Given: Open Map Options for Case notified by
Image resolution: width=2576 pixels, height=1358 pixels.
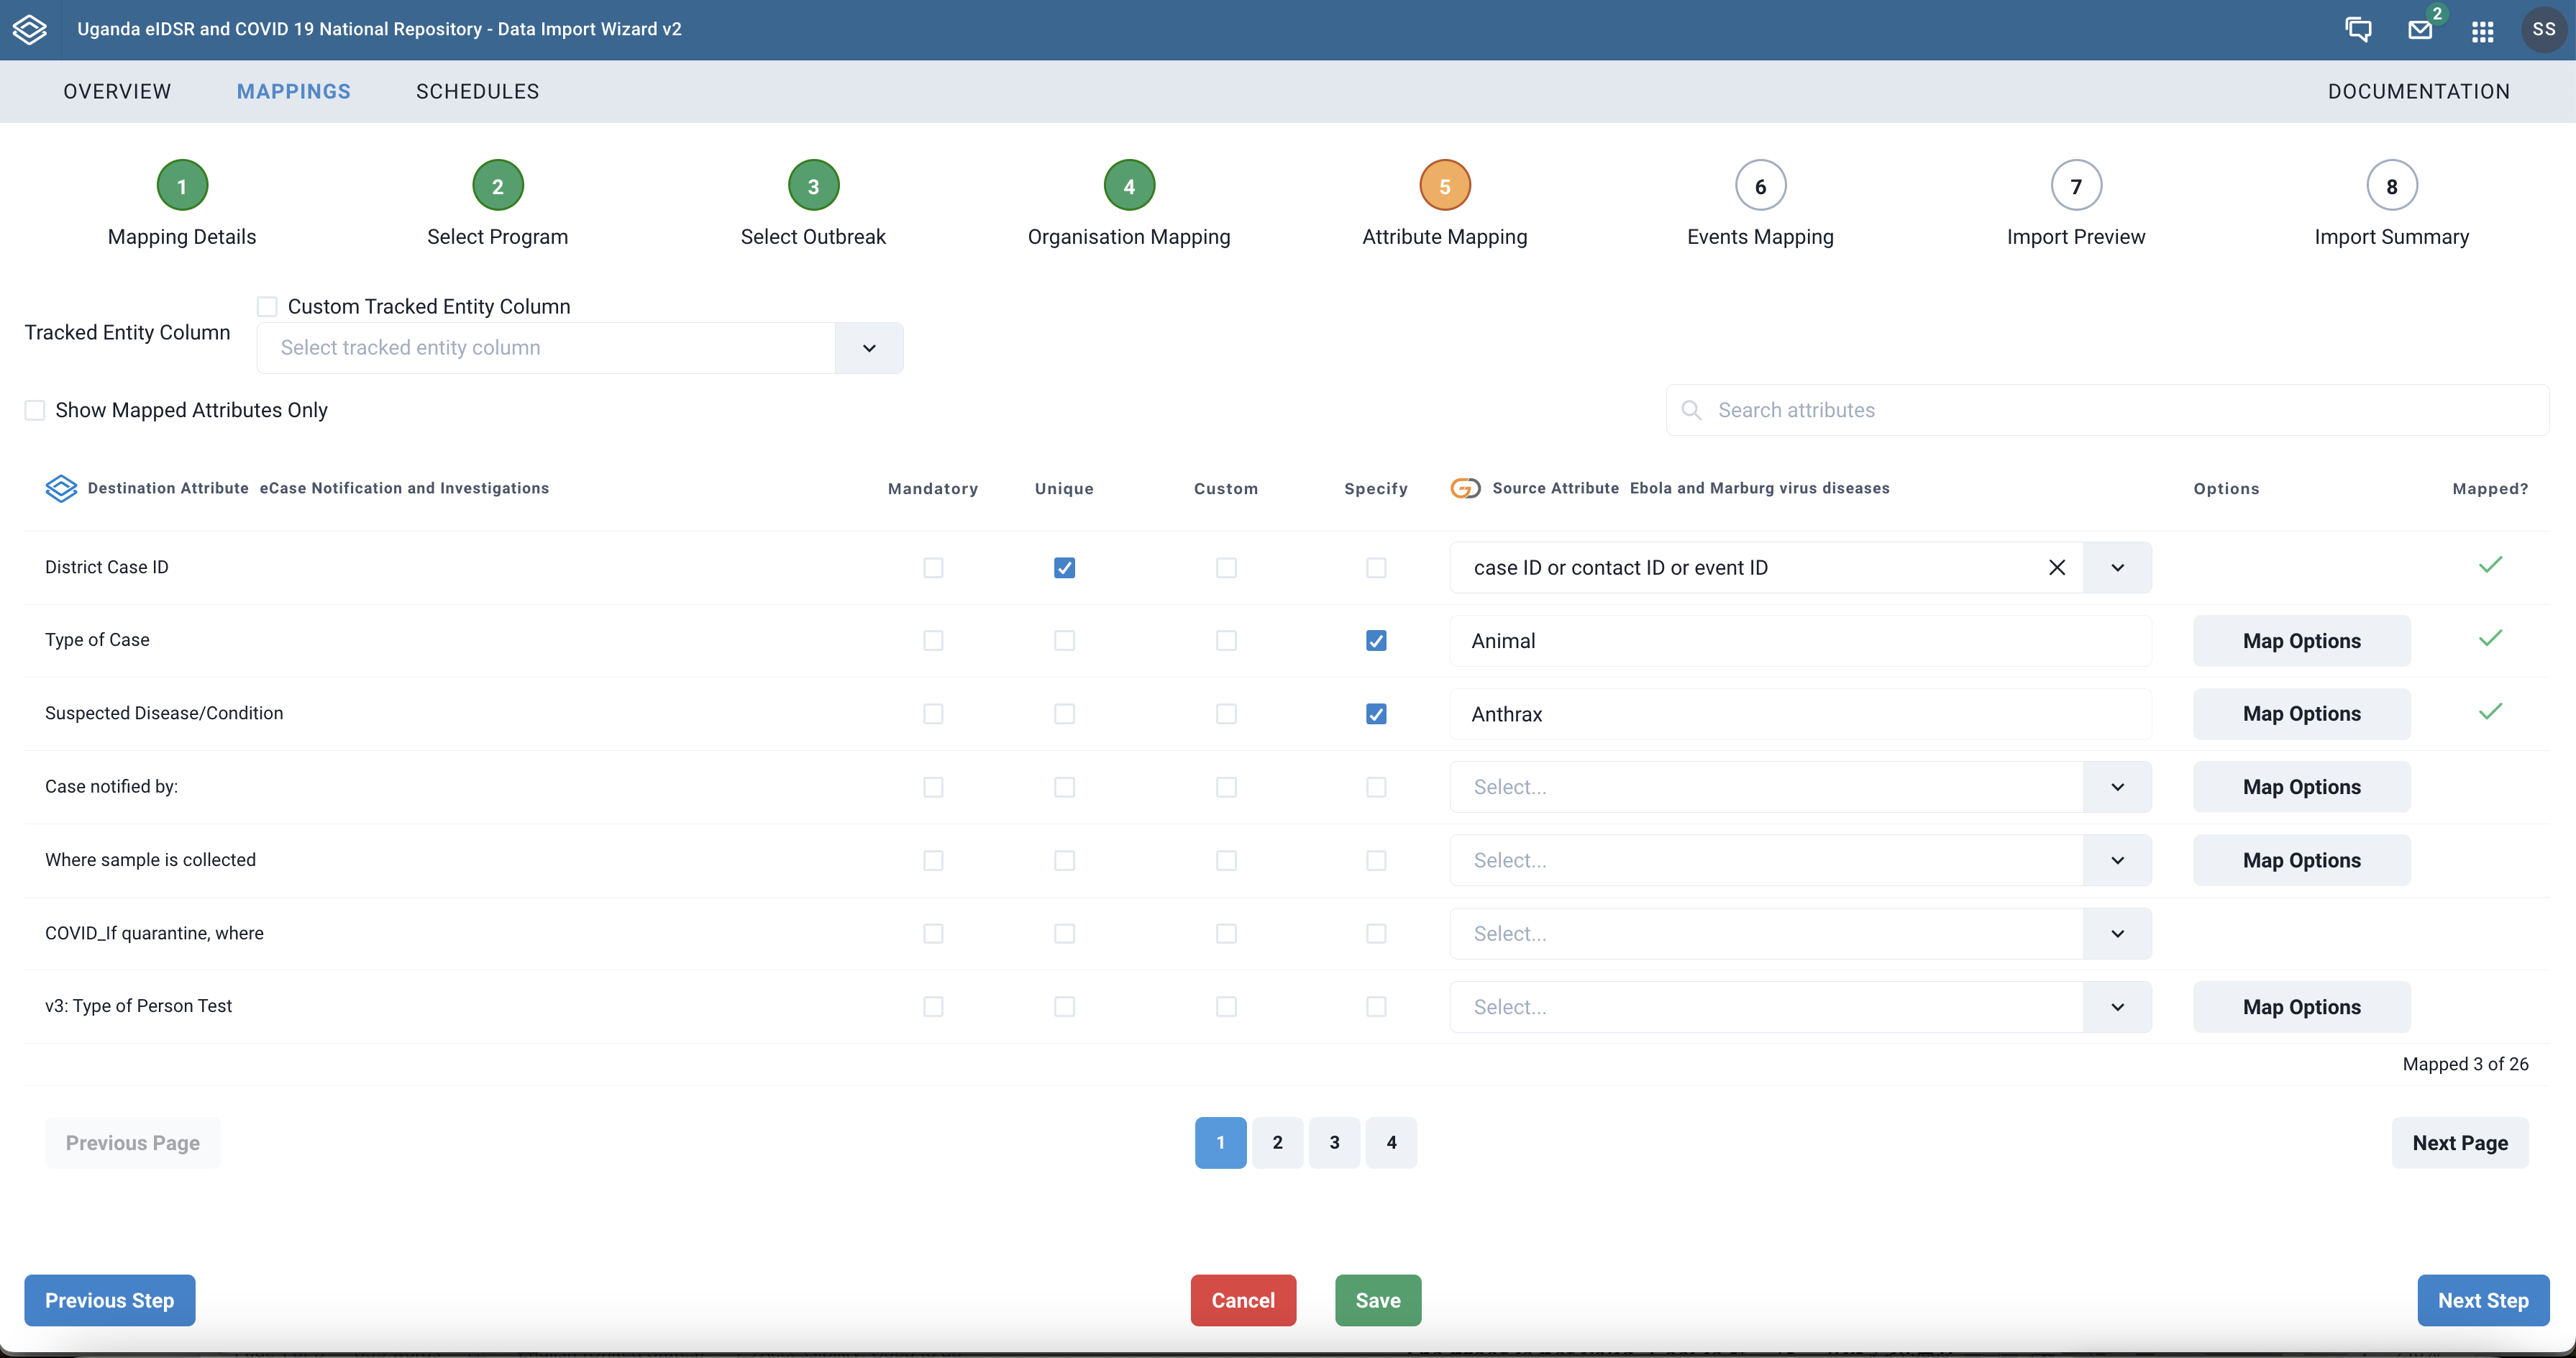Looking at the screenshot, I should pos(2302,787).
